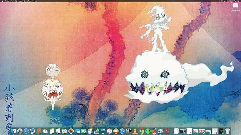241x135 pixels.
Task: Open System Preferences gear in dock
Action: pyautogui.click(x=129, y=131)
